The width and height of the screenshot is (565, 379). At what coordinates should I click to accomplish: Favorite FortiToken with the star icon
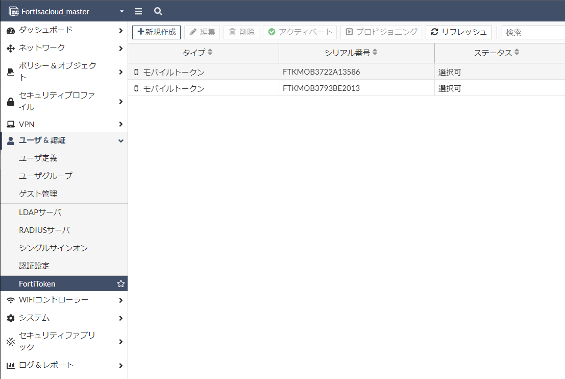click(121, 284)
